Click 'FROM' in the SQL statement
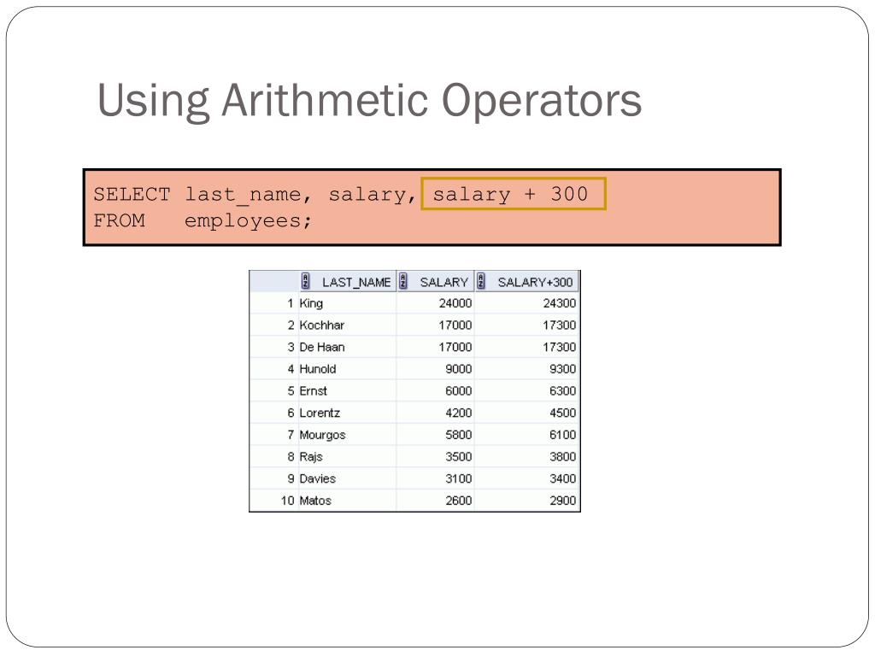Image resolution: width=875 pixels, height=656 pixels. click(x=119, y=220)
